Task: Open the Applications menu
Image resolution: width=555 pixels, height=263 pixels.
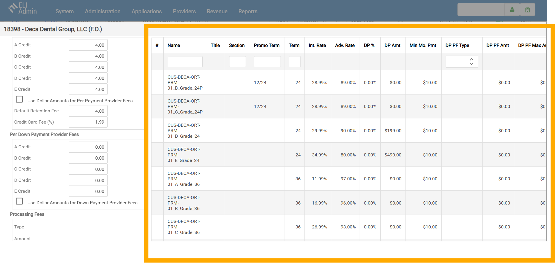Action: tap(146, 12)
